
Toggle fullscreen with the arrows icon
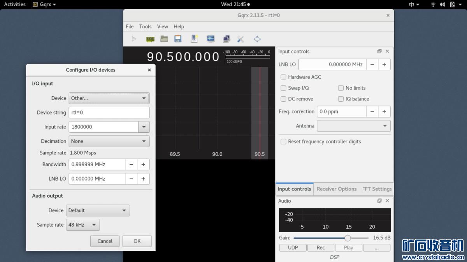[x=257, y=39]
